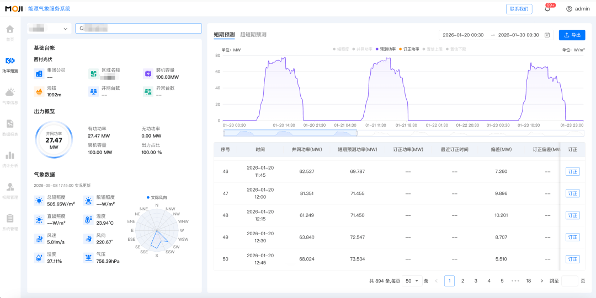Open the 权限管理 sidebar icon
596x298 pixels.
point(10,187)
